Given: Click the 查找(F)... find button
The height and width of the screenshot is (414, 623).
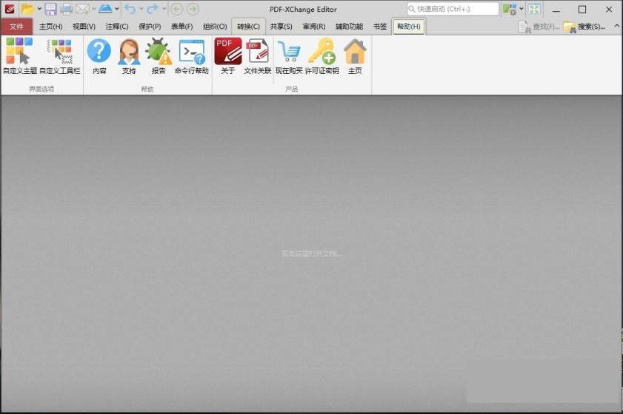Looking at the screenshot, I should point(539,27).
